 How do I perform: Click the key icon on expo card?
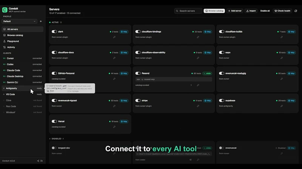282,58
